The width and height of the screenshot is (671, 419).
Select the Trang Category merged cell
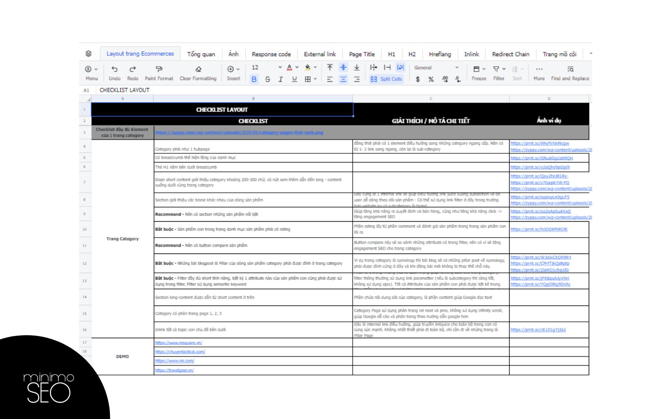pyautogui.click(x=122, y=239)
